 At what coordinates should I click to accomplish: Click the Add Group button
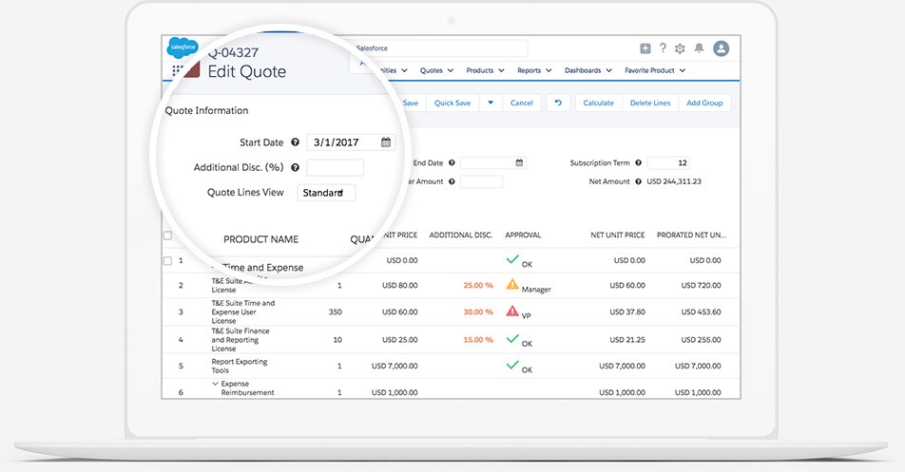pos(704,103)
